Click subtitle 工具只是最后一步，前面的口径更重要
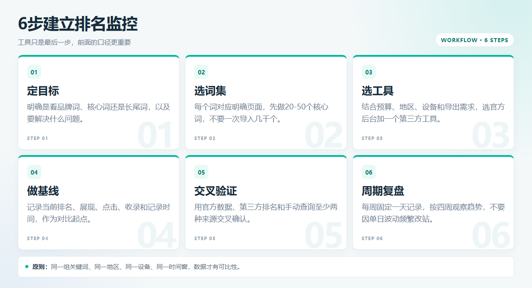Screen dimensions: 532x288 [x=74, y=43]
